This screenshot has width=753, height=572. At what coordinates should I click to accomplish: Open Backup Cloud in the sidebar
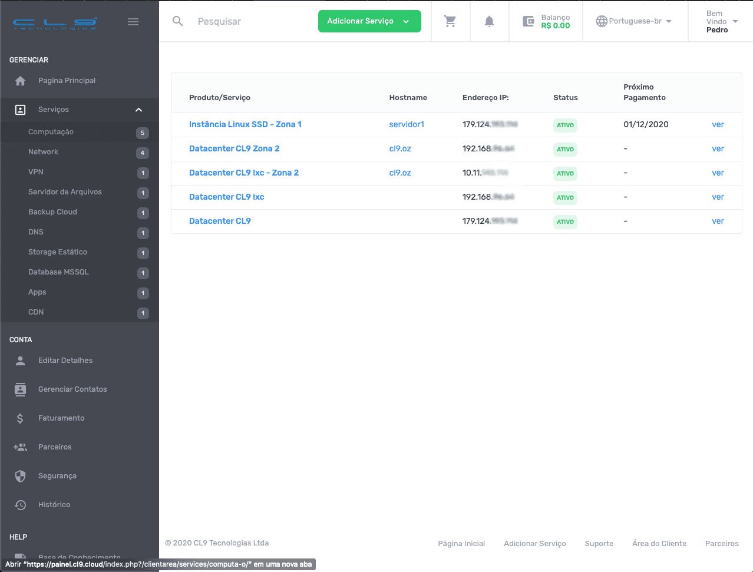click(52, 212)
